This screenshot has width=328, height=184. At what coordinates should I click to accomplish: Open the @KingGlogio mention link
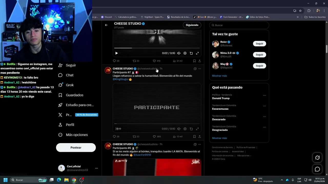point(120,79)
